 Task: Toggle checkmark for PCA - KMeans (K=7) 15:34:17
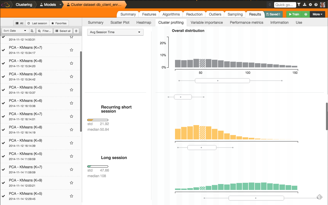(x=3, y=50)
